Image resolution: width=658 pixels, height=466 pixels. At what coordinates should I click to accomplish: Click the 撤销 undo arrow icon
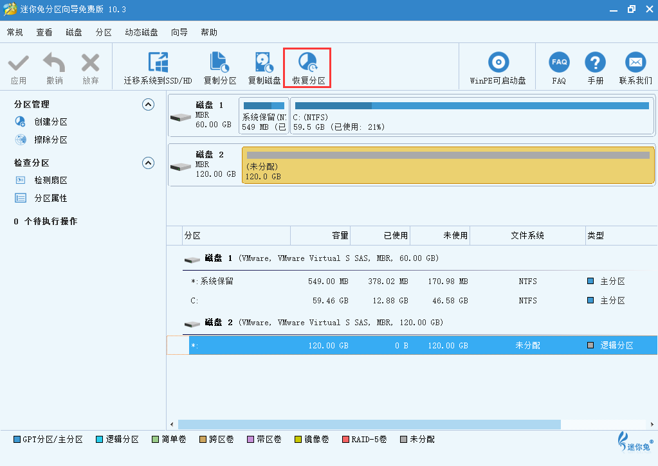[x=54, y=62]
